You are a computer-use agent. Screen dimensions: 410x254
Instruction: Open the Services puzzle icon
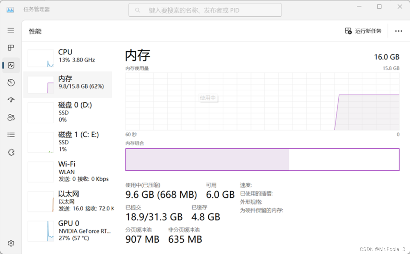[x=11, y=152]
